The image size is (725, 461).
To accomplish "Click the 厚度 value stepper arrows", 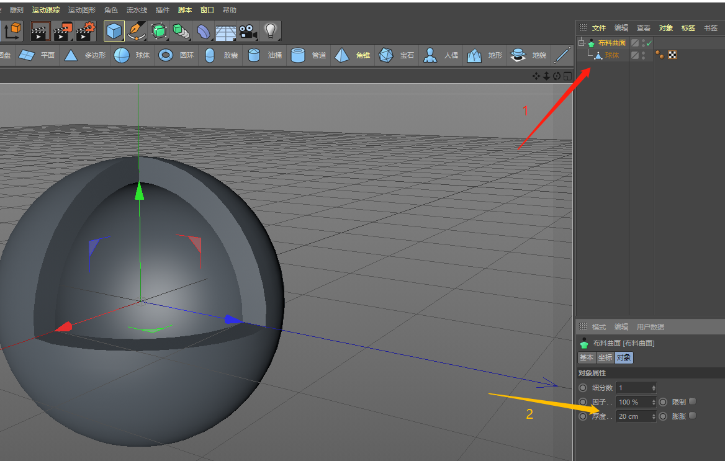I will click(654, 416).
